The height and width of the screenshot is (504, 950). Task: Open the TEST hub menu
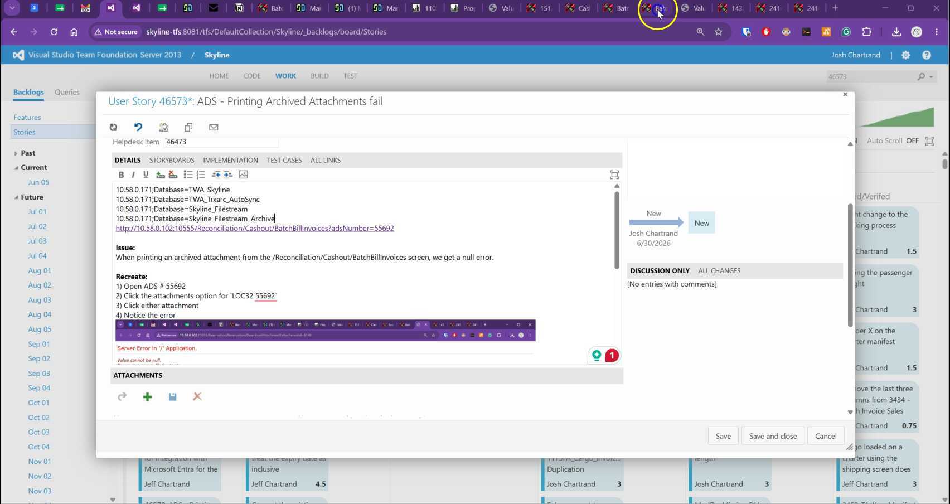(x=350, y=76)
